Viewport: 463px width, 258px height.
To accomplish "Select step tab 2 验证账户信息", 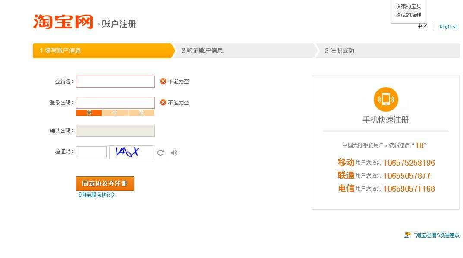I will tap(245, 50).
